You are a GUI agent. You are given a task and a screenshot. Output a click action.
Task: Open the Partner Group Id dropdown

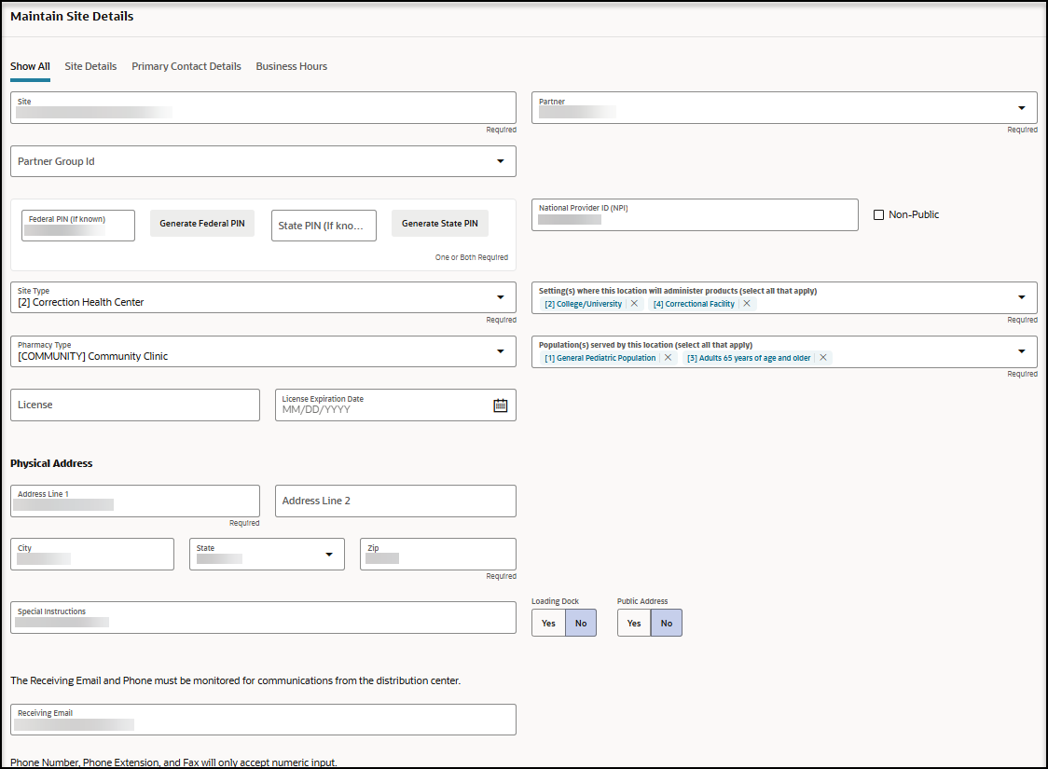point(500,161)
